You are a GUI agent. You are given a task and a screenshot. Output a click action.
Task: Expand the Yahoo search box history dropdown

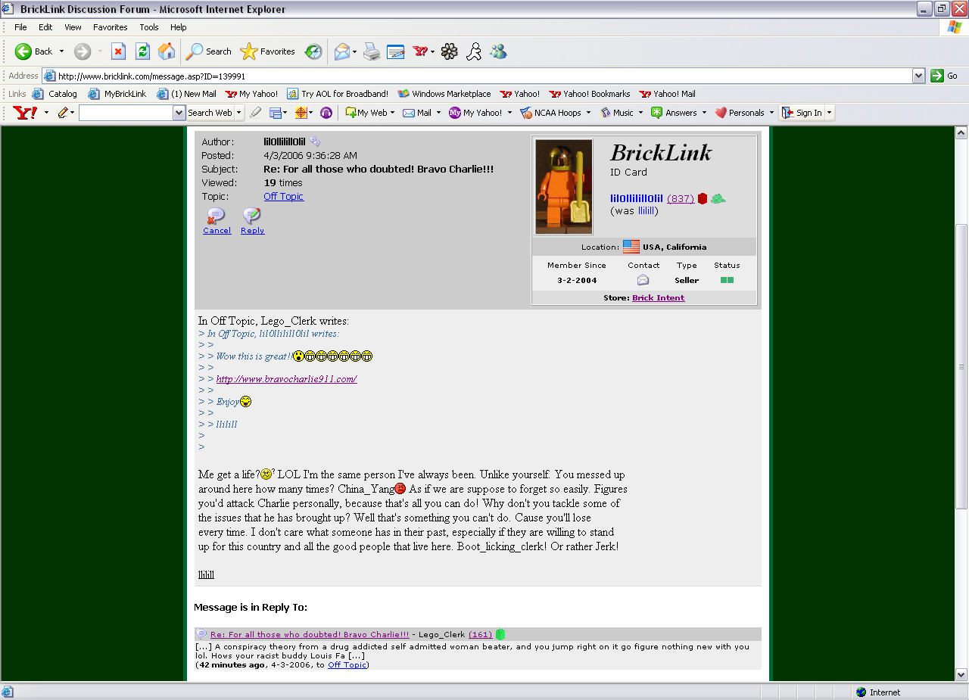point(179,113)
